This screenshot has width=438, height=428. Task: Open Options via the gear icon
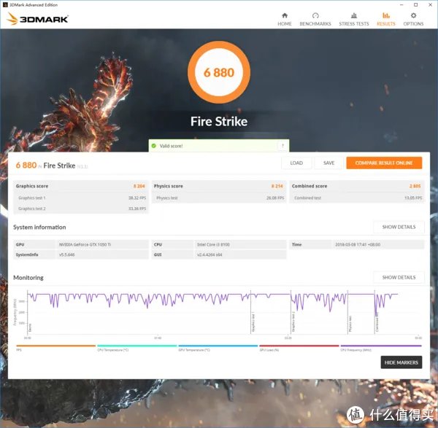pos(414,15)
